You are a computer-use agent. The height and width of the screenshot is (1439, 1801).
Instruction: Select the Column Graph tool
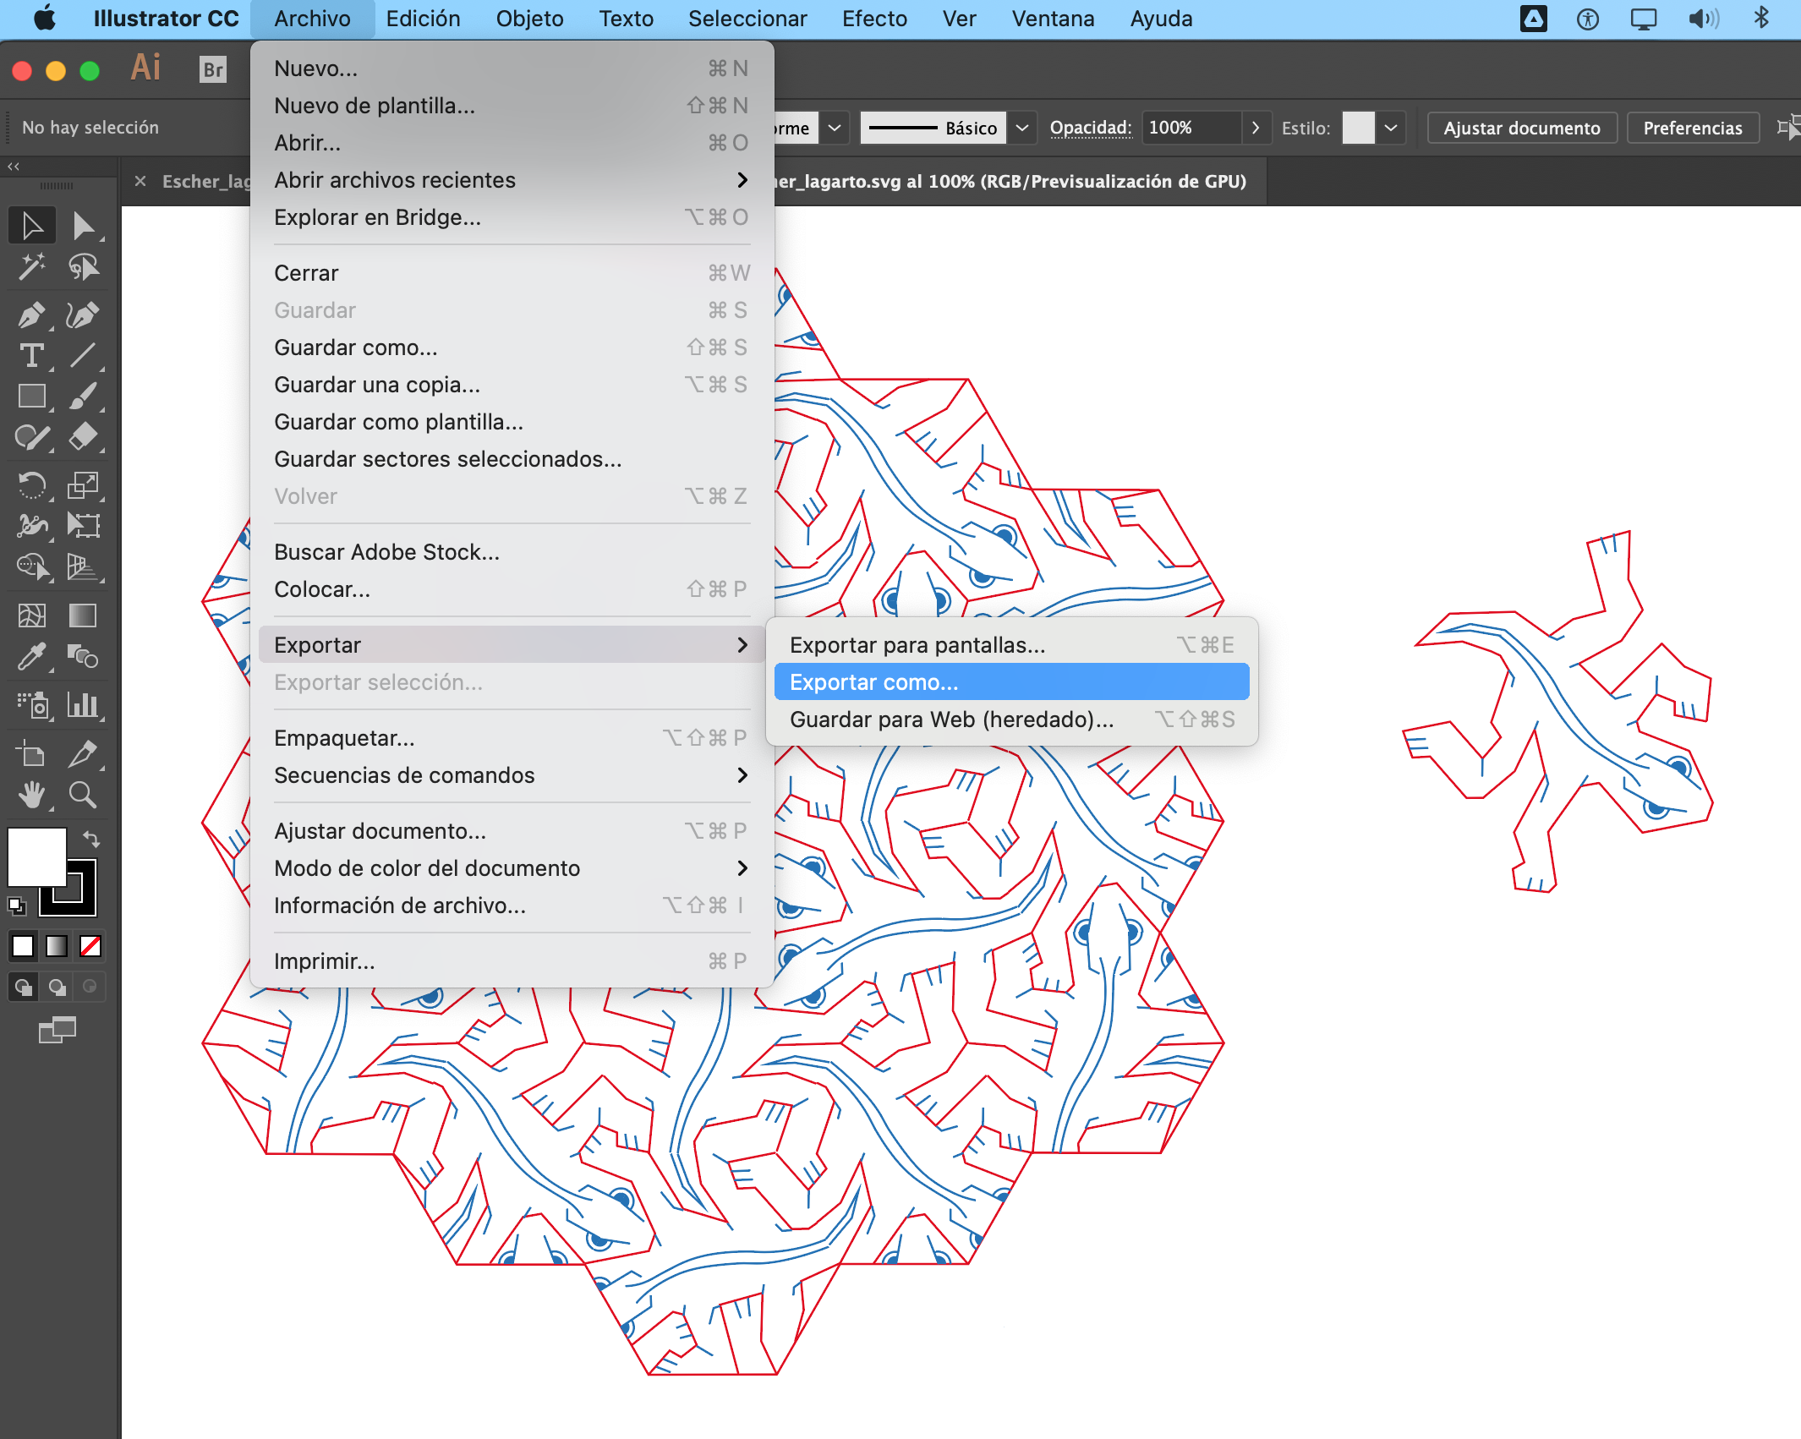83,704
